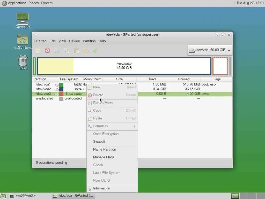This screenshot has width=265, height=199.
Task: Click the linux-swap red color swatch
Action: click(x=61, y=94)
